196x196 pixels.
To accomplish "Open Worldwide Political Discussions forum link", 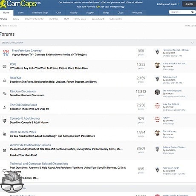I will 30,145.
